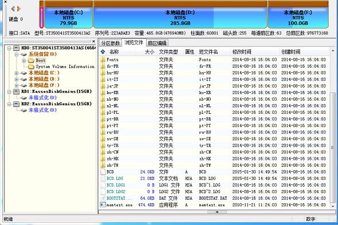Click ru-RU folder icon
Viewport: 338px width, 225px height.
103,132
